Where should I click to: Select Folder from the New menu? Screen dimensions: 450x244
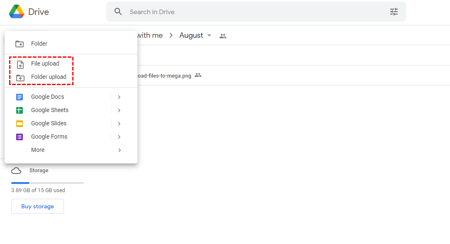coord(39,43)
